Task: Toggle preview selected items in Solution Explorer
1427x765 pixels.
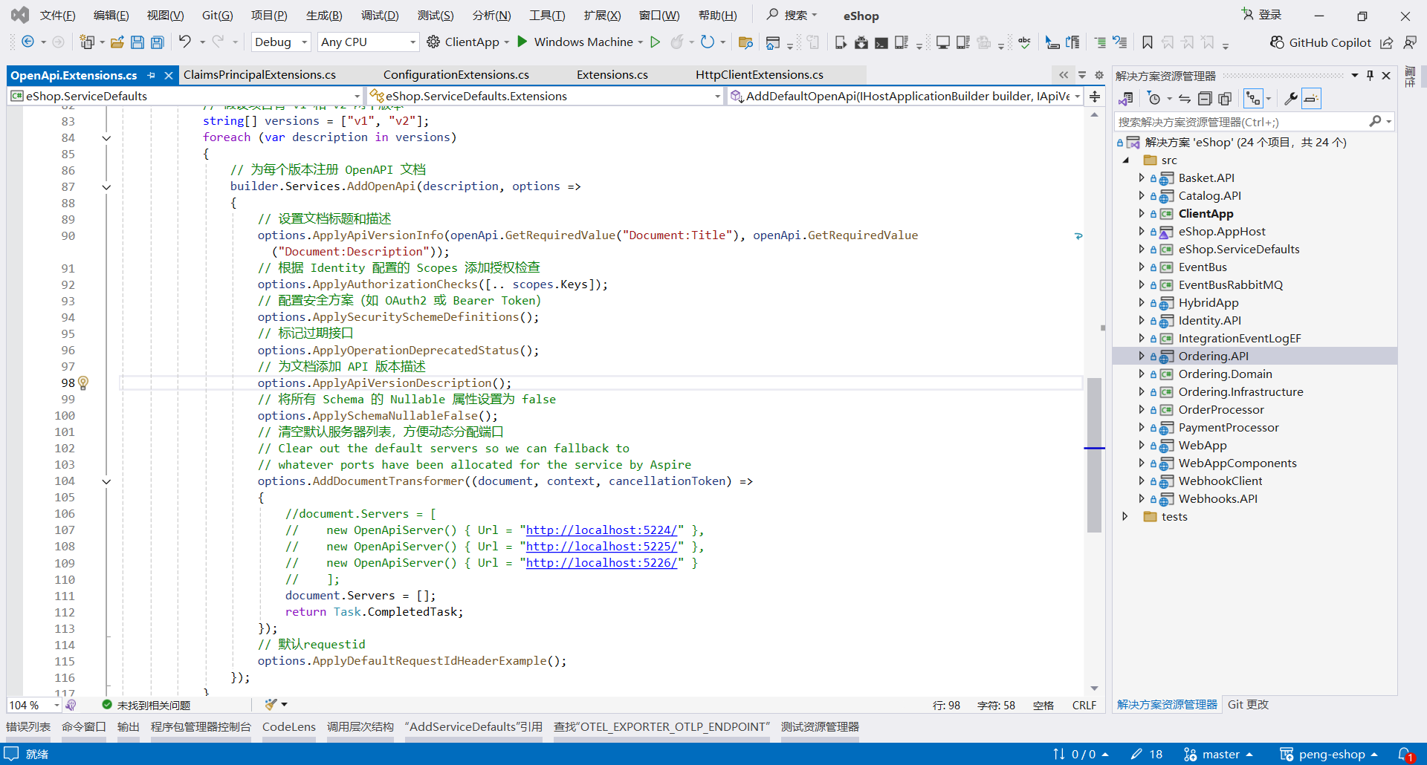Action: pyautogui.click(x=1311, y=99)
